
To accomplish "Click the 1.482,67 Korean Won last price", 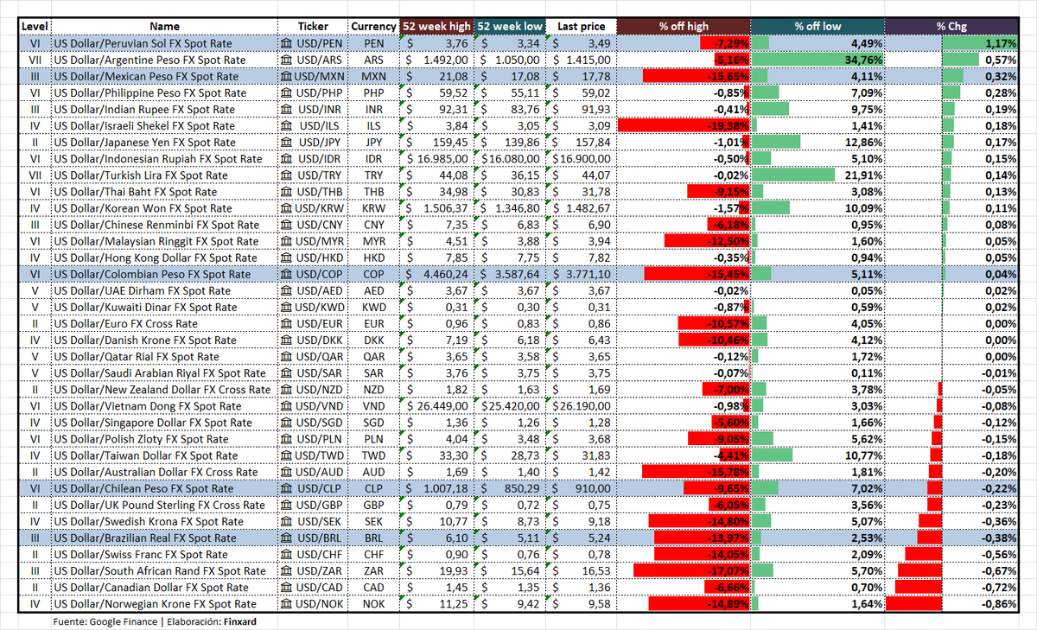I will click(x=582, y=207).
